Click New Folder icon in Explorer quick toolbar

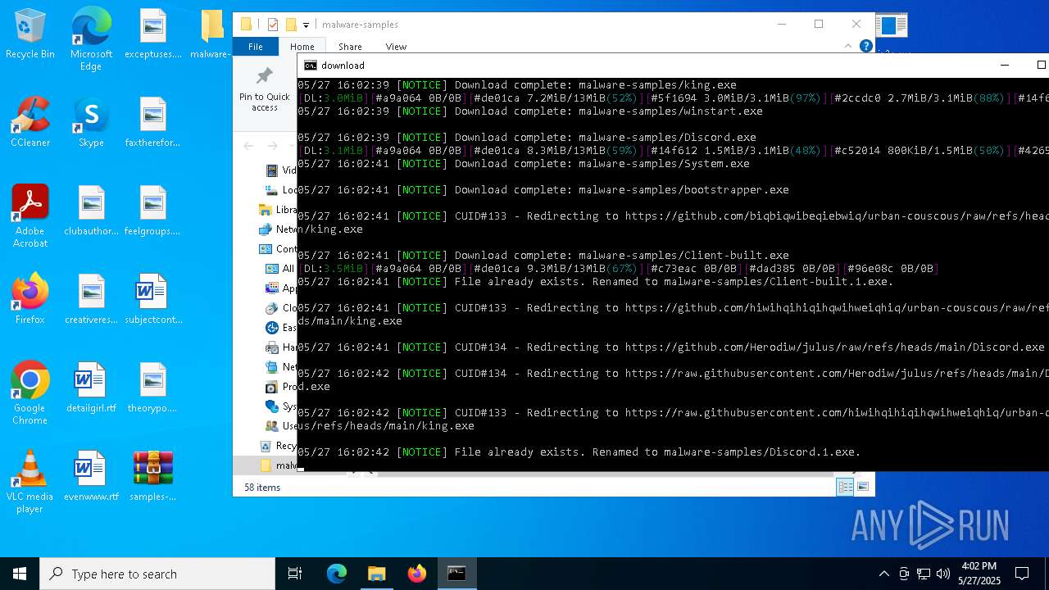click(x=291, y=25)
